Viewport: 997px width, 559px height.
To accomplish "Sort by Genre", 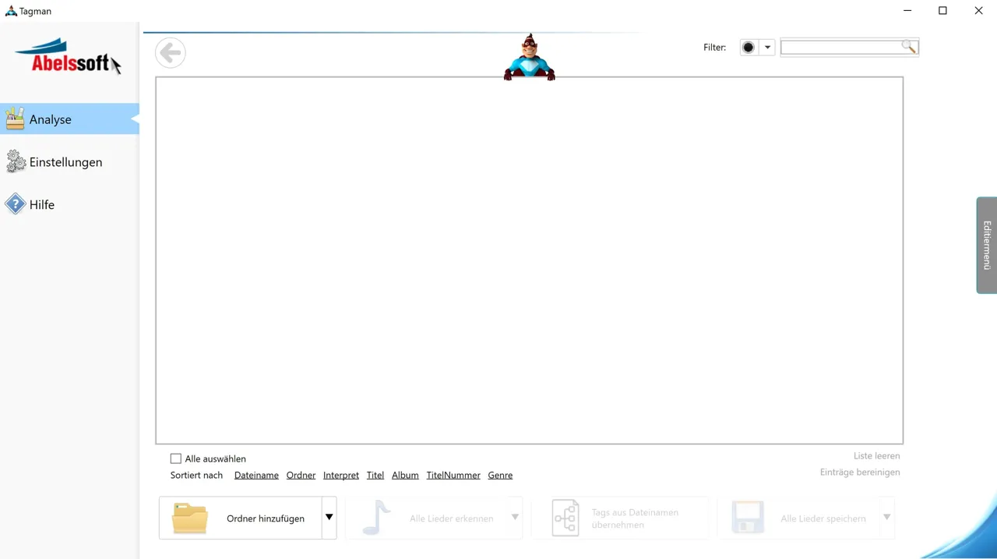I will pyautogui.click(x=500, y=475).
